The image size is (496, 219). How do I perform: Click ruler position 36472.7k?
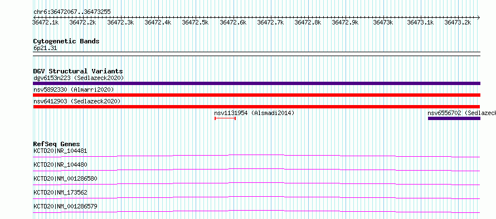pos(270,22)
